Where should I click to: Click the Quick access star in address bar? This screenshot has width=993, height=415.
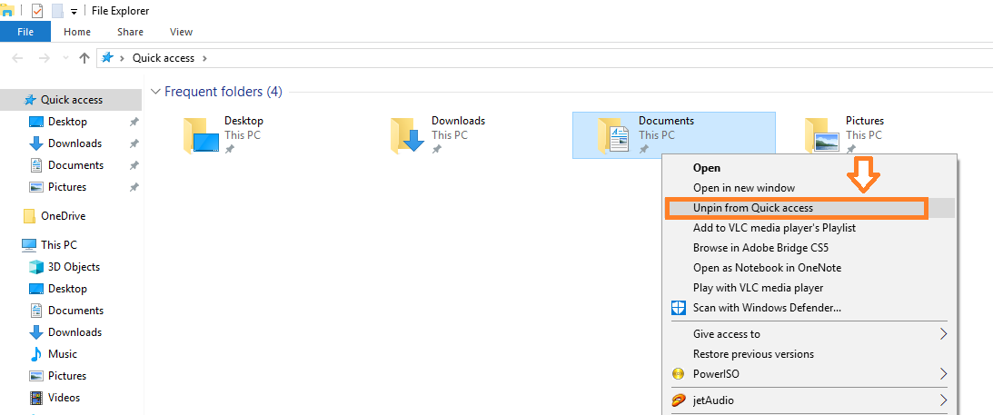108,57
